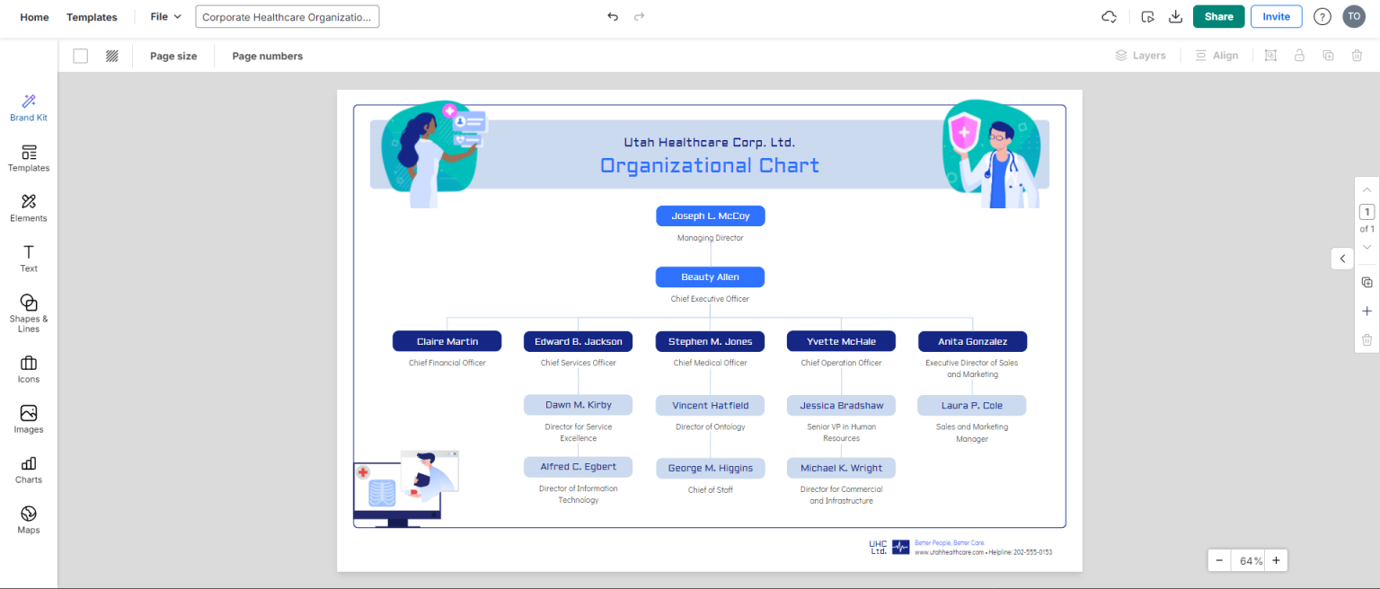Click the Invite button
Screen dimensions: 1380x589
(1276, 15)
